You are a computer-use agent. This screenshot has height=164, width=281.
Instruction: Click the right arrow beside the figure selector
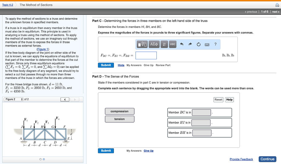coord(74,99)
